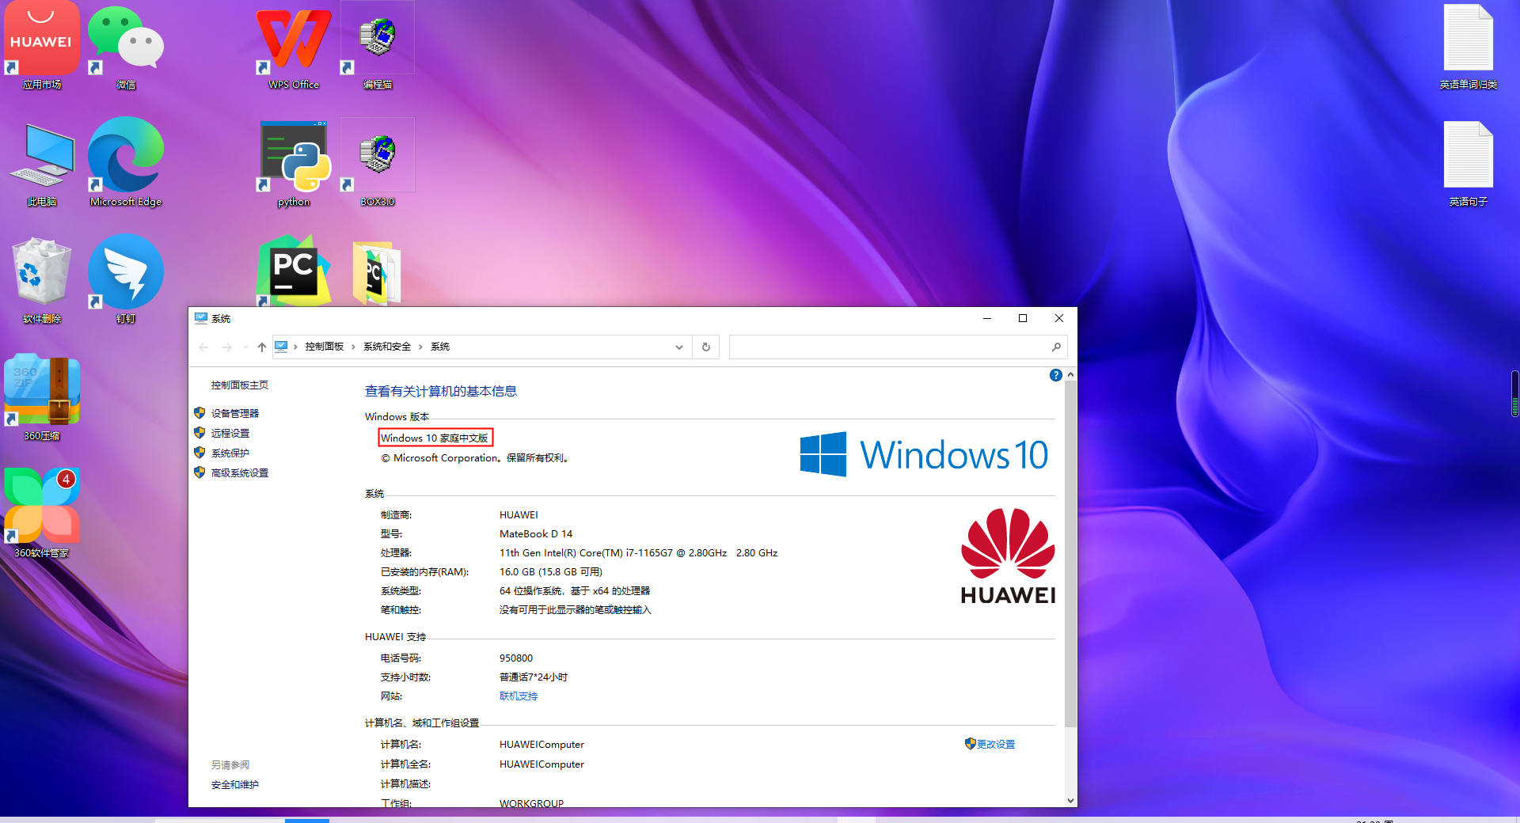
Task: Click the HUAWEI manufacturer value
Action: 519,515
